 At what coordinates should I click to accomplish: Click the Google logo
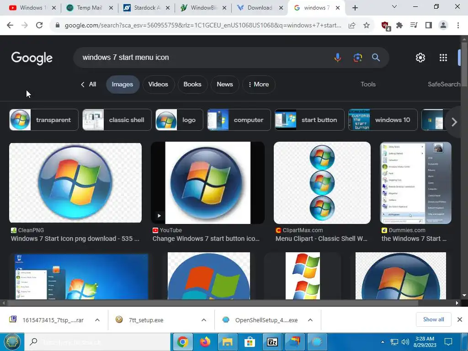(32, 58)
